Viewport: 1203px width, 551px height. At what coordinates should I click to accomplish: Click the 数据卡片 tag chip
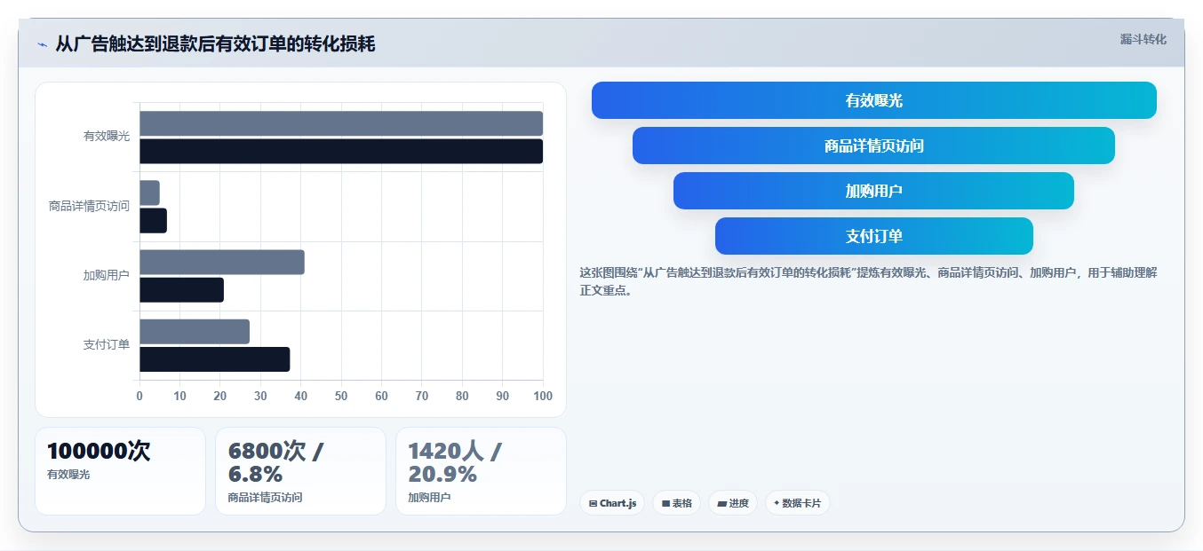(x=797, y=503)
